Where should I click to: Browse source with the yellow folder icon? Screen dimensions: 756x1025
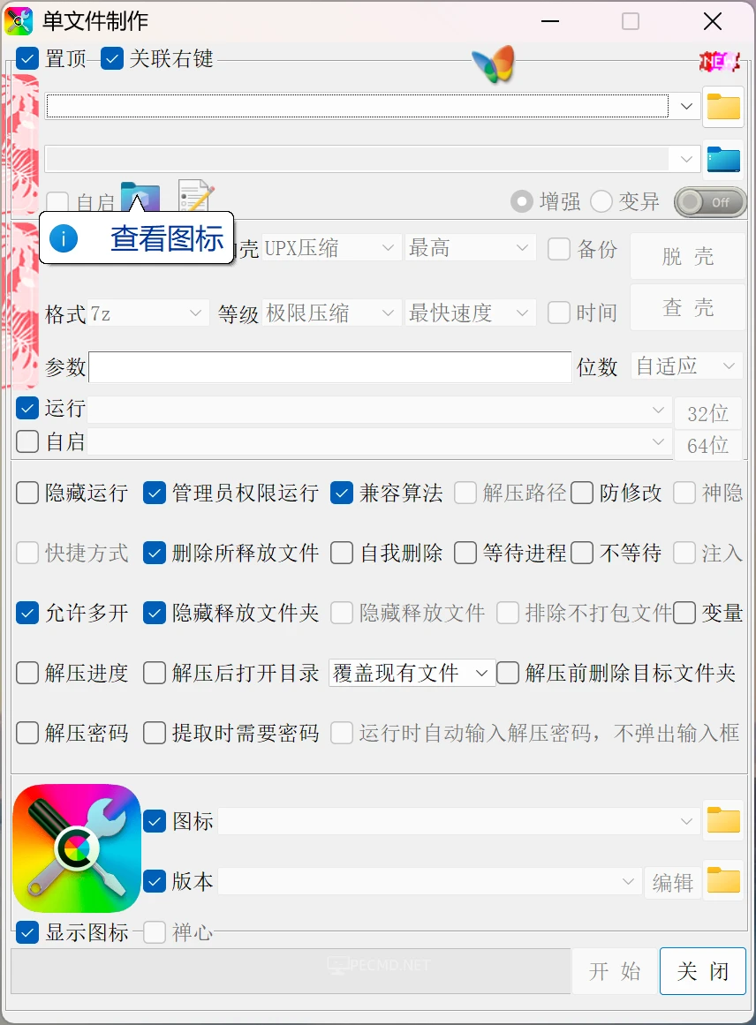723,107
